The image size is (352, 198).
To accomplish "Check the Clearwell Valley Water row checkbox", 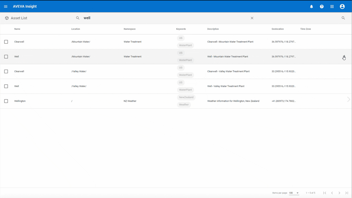I will tap(6, 71).
